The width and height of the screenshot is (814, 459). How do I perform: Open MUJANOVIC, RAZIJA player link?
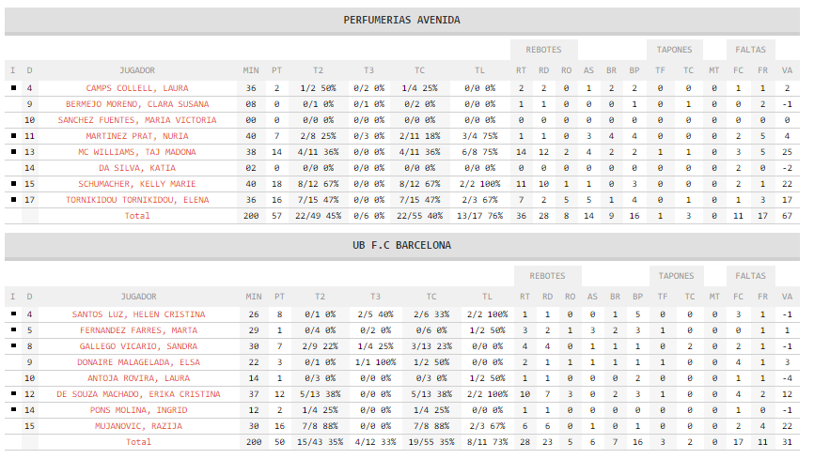pyautogui.click(x=138, y=426)
